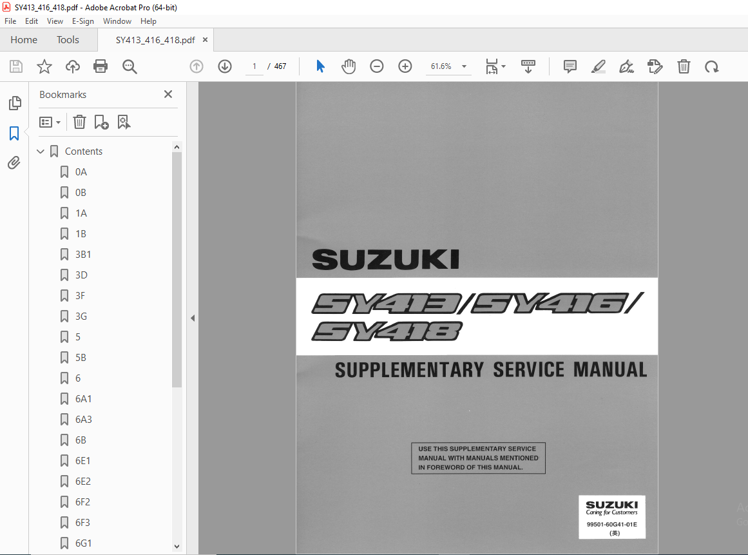Open the View menu

(x=55, y=21)
